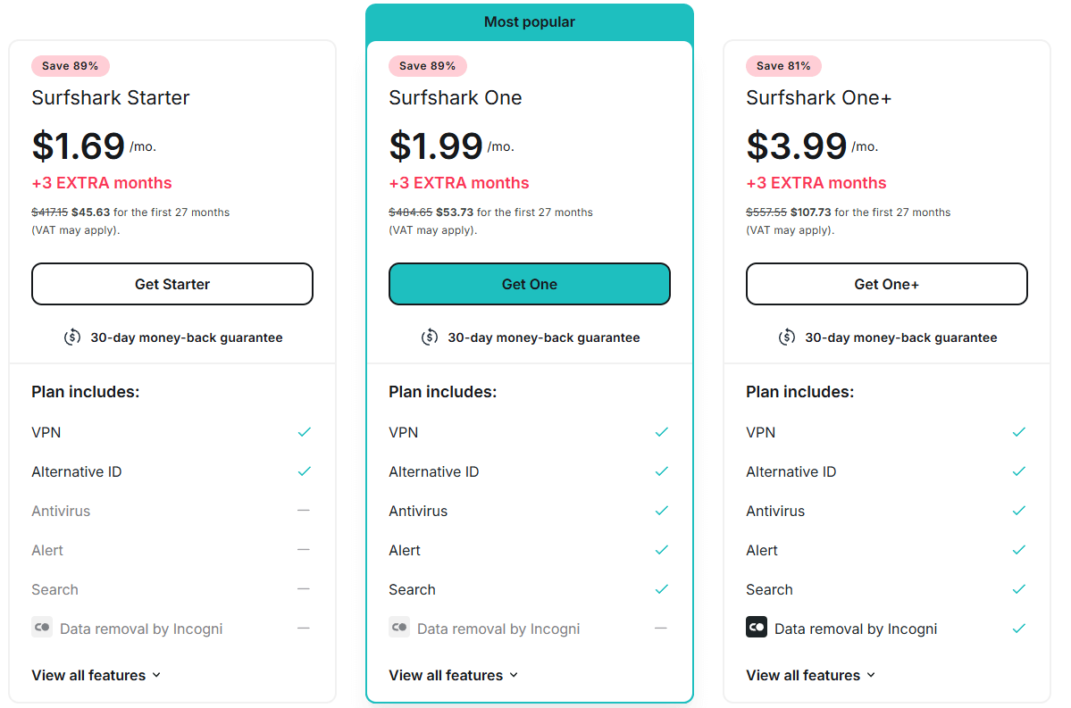Click the Antivirus dash in the Starter plan
This screenshot has height=708, width=1071.
pyautogui.click(x=304, y=511)
